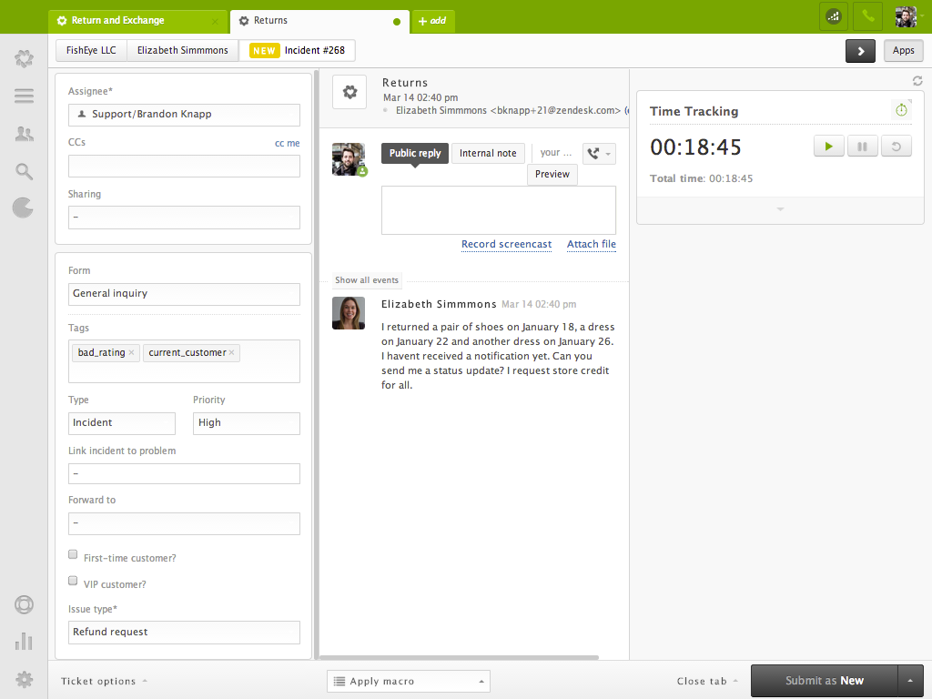Expand the Ticket options menu
The width and height of the screenshot is (932, 699).
point(100,680)
